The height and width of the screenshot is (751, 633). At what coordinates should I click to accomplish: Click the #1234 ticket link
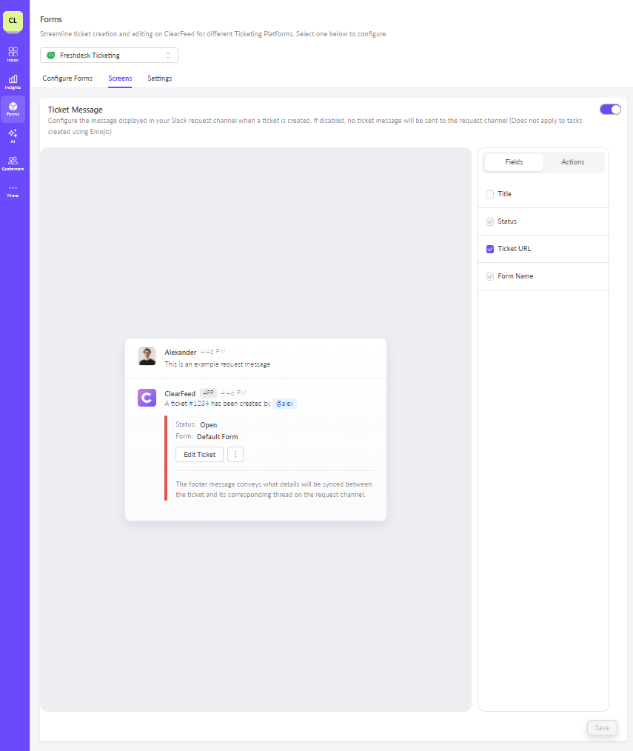click(x=199, y=404)
